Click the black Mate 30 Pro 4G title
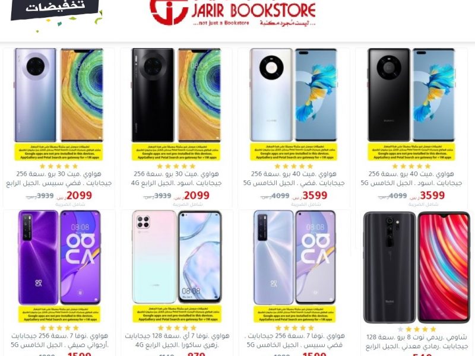This screenshot has height=356, width=475. (x=176, y=179)
